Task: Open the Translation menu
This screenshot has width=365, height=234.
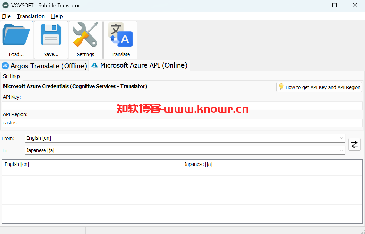Action: coord(31,16)
